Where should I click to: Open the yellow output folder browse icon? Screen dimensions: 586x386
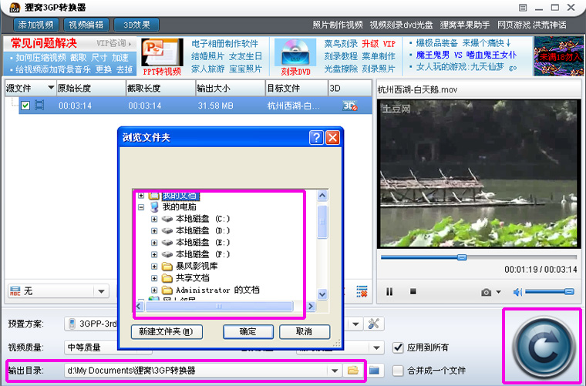click(353, 371)
